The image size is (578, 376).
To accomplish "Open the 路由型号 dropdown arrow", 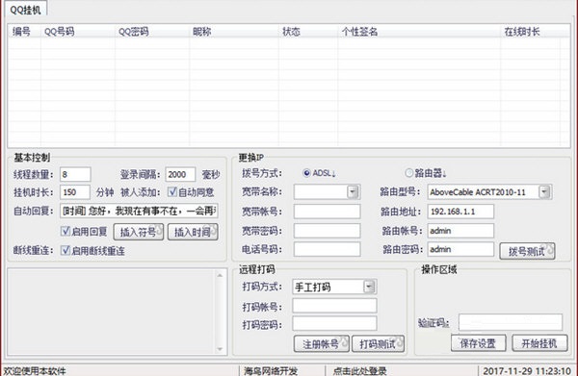I will (545, 192).
